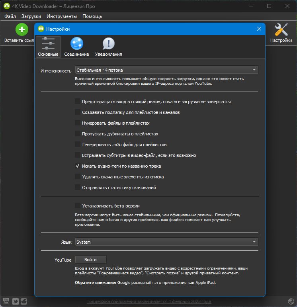Open the support ending February 2025 link
The height and width of the screenshot is (307, 297).
pos(149,301)
